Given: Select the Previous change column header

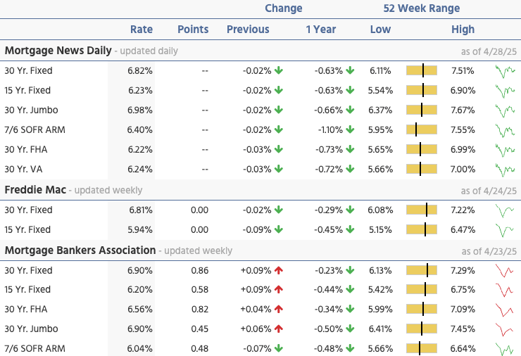Looking at the screenshot, I should pyautogui.click(x=248, y=30).
